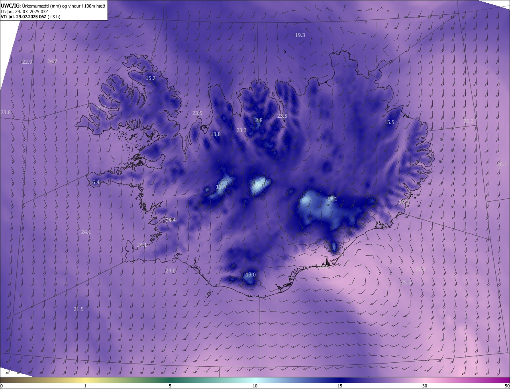Click the 12.8 map value
510x389 pixels.
pos(258,120)
